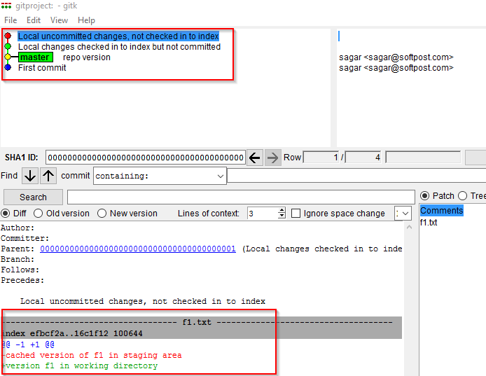Image resolution: width=486 pixels, height=376 pixels.
Task: Click the total rows field showing 4
Action: [363, 157]
